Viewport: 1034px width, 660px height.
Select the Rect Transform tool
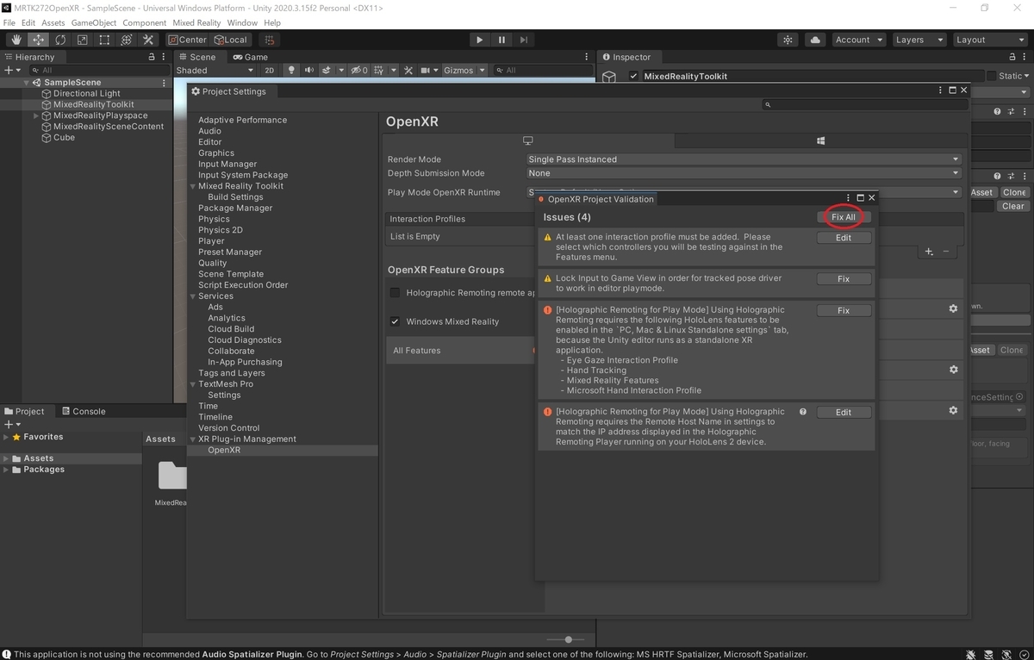pyautogui.click(x=104, y=40)
